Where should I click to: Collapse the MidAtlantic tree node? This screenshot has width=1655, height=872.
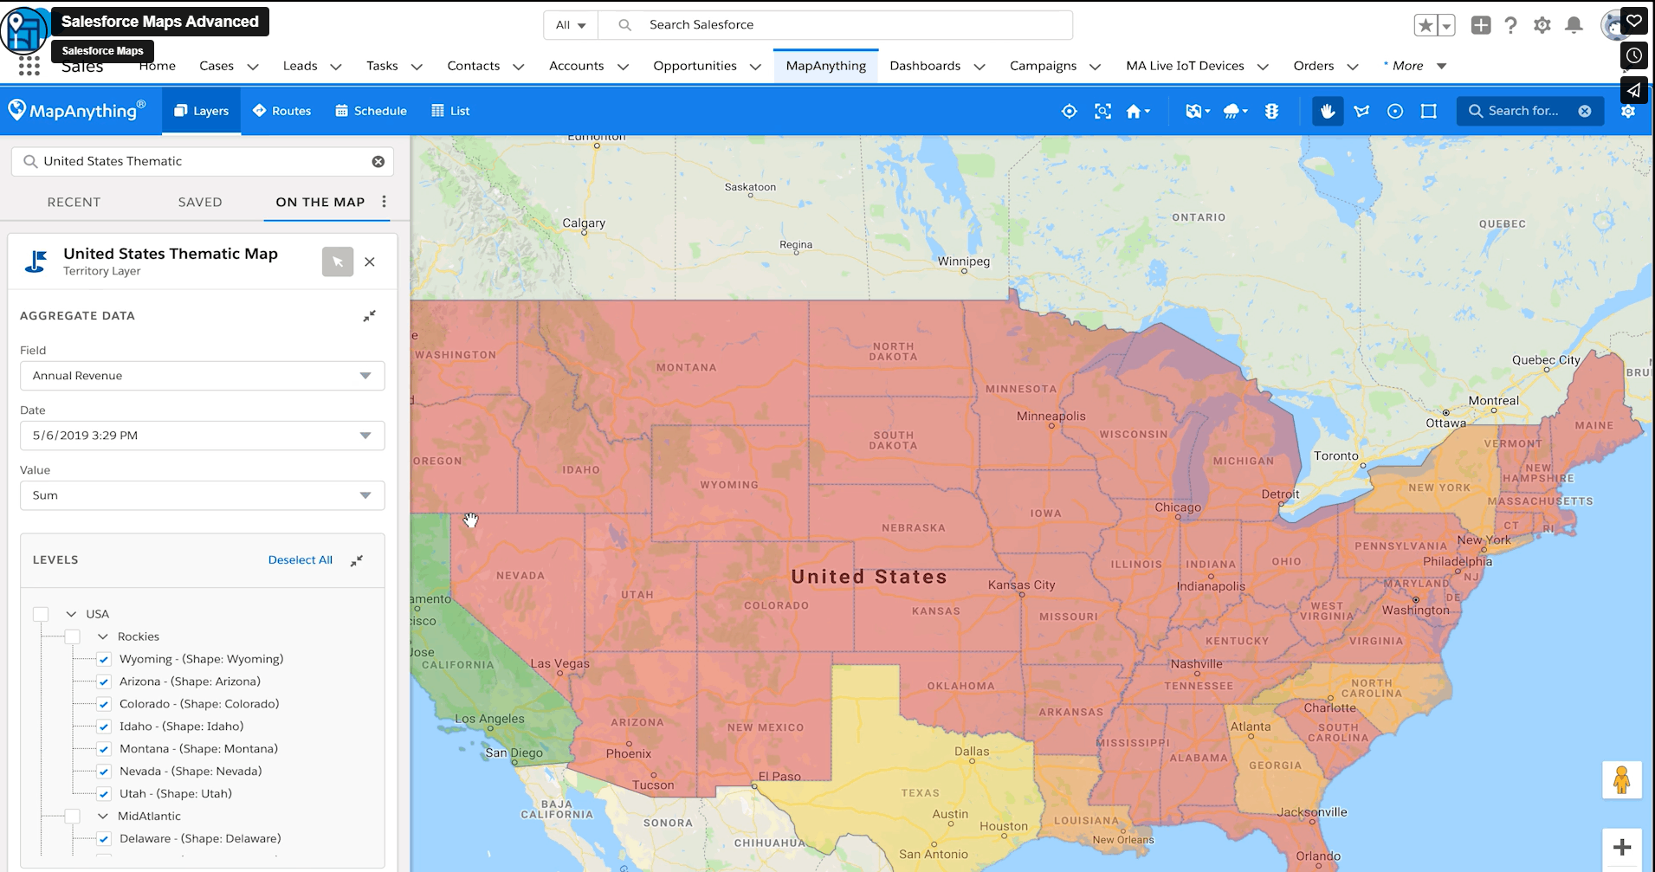click(103, 816)
